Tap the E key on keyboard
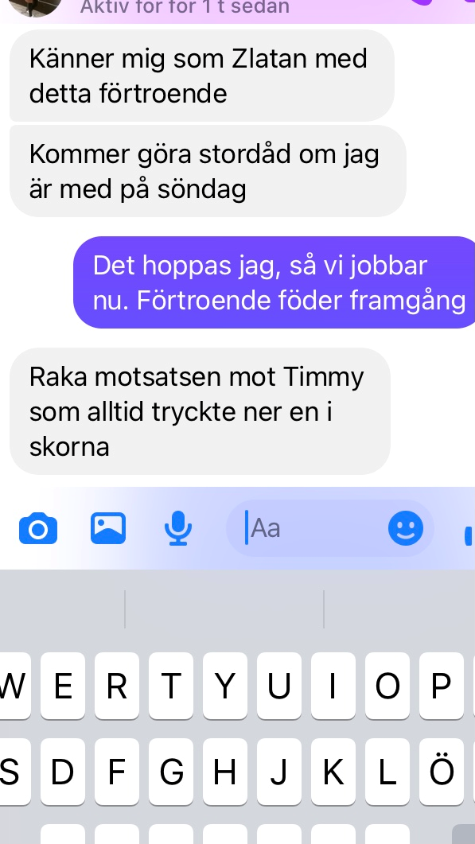The width and height of the screenshot is (475, 844). coord(63,685)
